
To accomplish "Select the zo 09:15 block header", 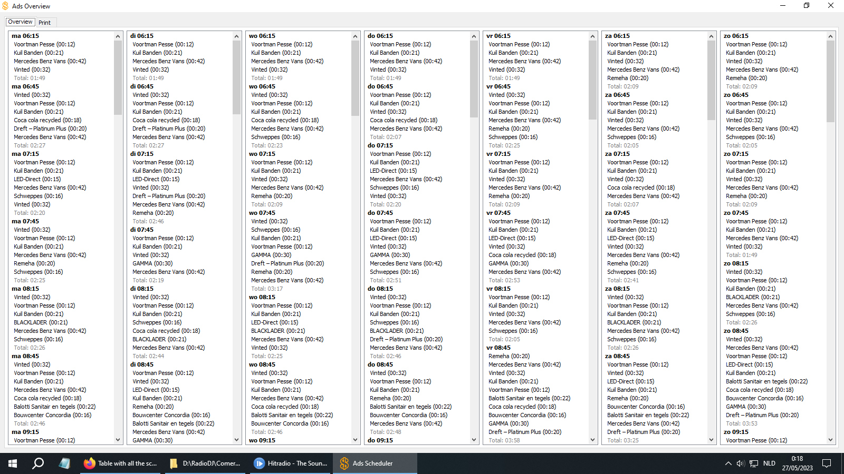I will coord(736,432).
